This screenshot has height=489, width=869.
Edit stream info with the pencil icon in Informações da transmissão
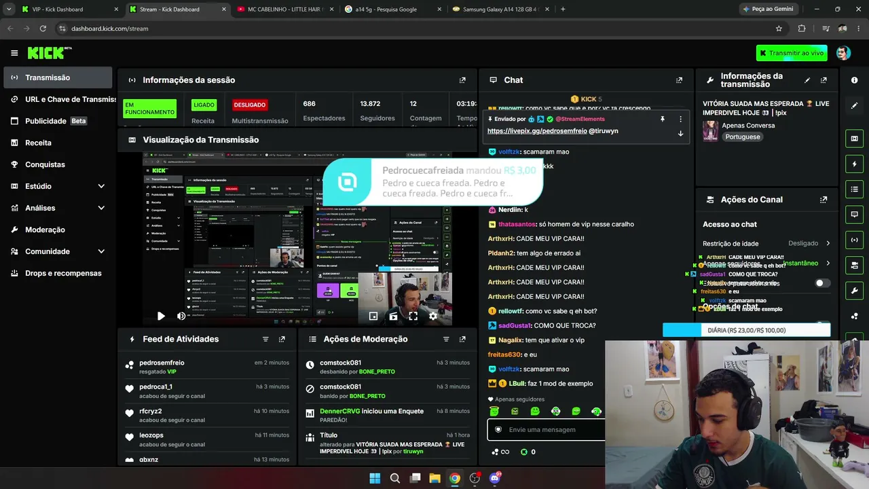(807, 80)
